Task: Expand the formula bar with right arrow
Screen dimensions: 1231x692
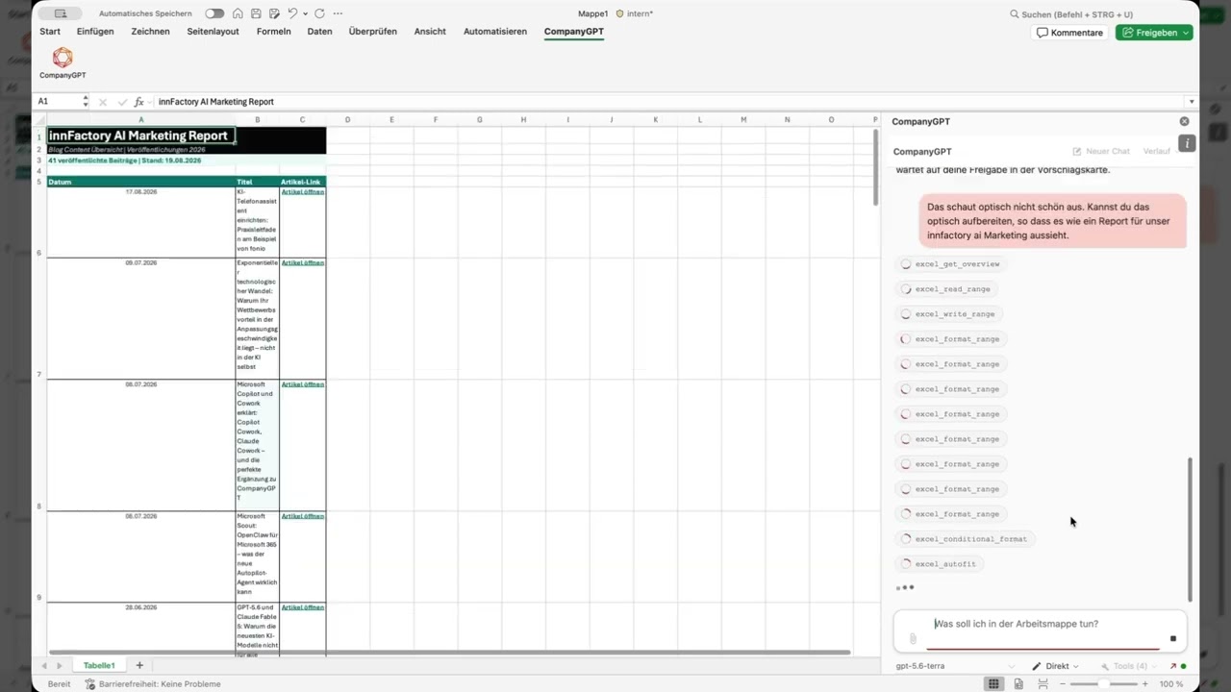Action: pyautogui.click(x=1192, y=102)
